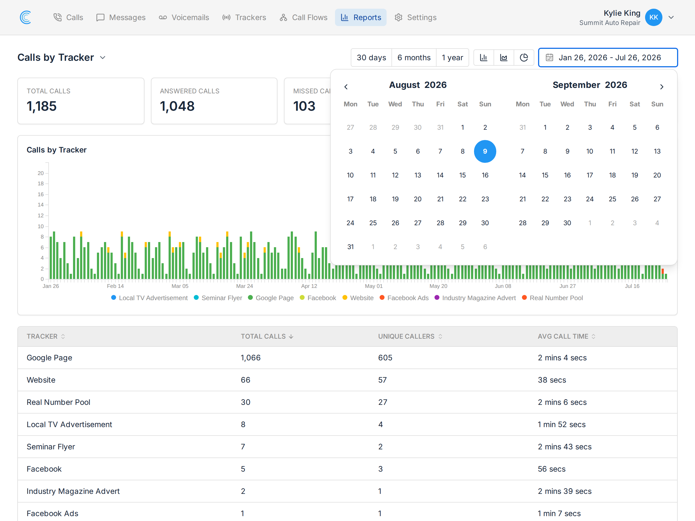Viewport: 695px width, 521px height.
Task: Toggle Google Page series in chart legend
Action: coord(271,298)
